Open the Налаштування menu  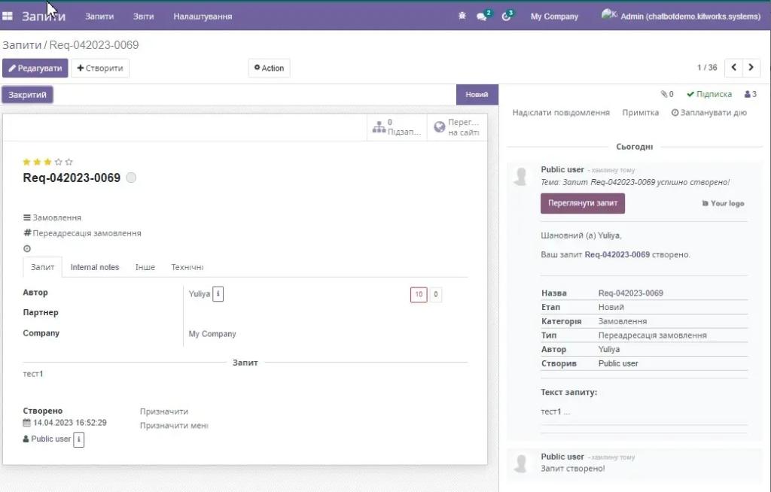202,15
